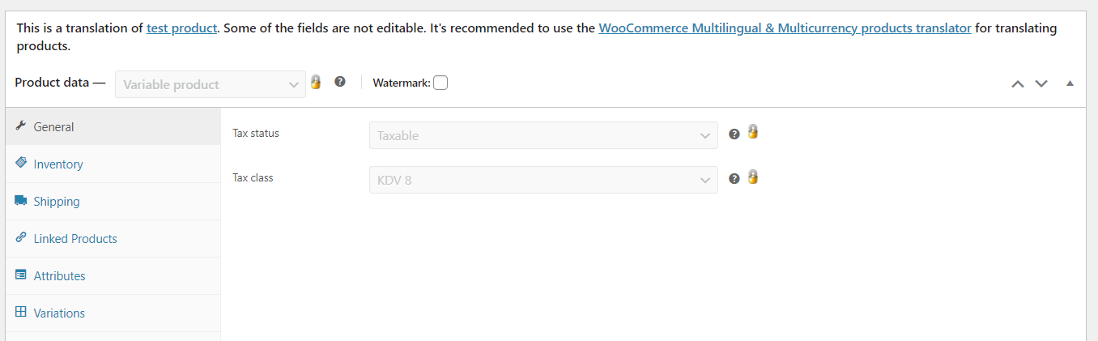Open WooCommerce Multilingual products translator link
This screenshot has height=341, width=1098.
(x=785, y=28)
